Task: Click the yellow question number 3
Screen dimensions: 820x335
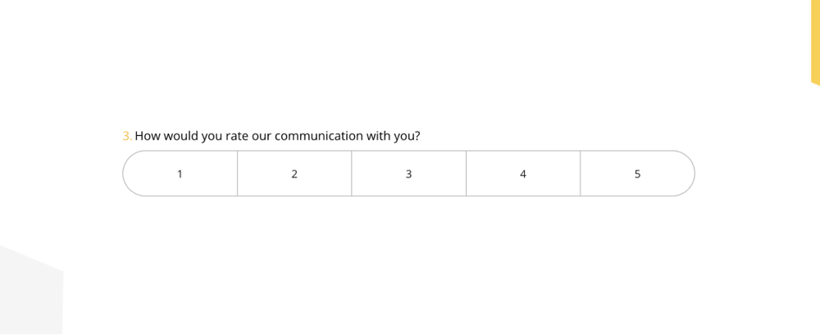Action: point(127,136)
